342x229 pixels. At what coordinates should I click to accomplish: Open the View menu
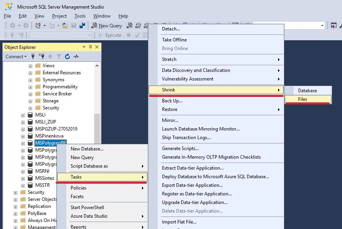click(39, 16)
